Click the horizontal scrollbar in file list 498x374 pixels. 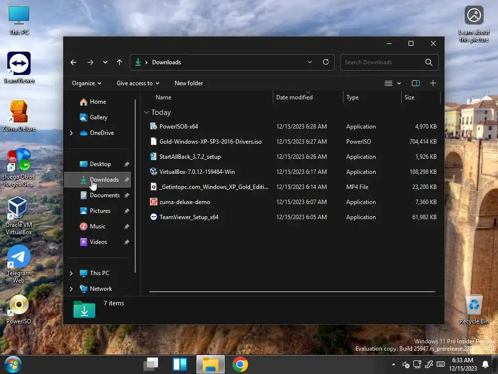[292, 291]
